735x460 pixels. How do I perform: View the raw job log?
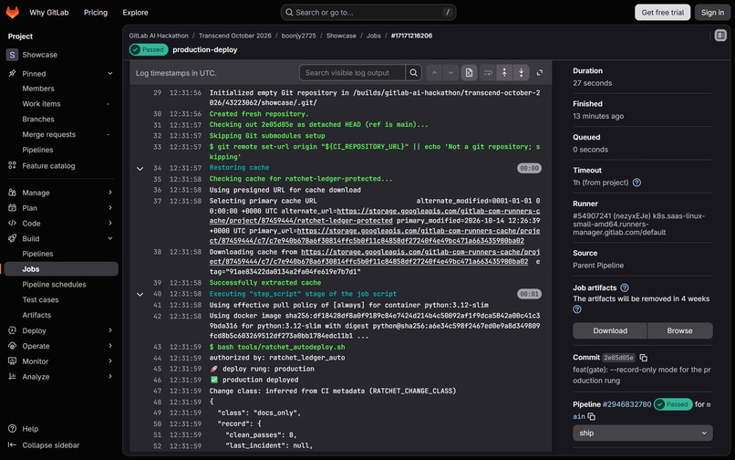click(x=469, y=73)
